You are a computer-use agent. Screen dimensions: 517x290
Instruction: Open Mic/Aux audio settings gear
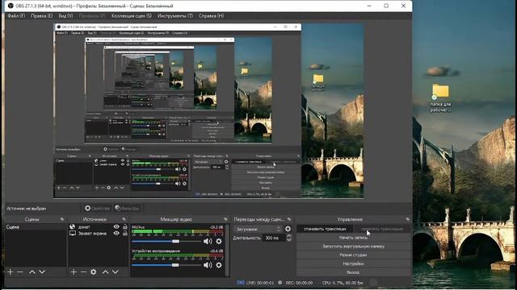[x=219, y=242]
